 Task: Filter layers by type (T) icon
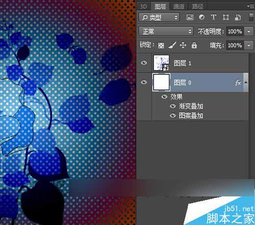(x=214, y=17)
